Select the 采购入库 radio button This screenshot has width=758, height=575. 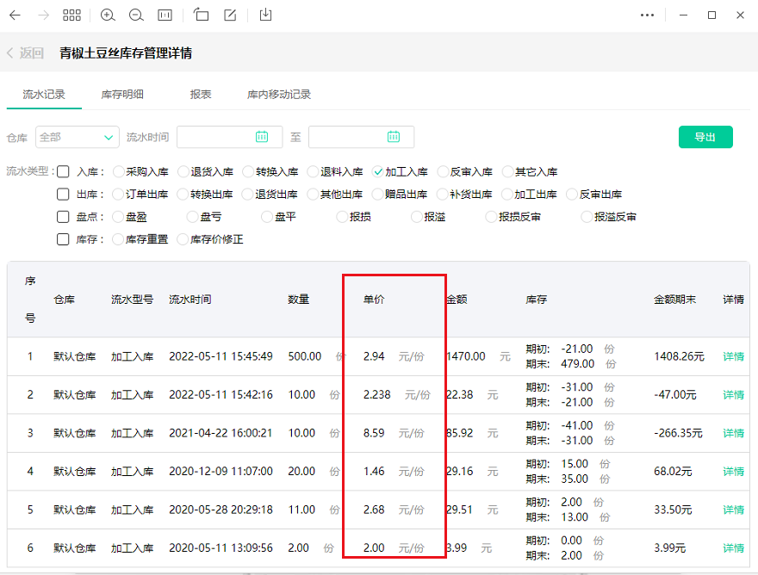(x=117, y=172)
